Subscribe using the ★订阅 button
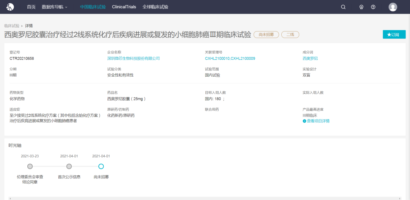This screenshot has width=410, height=200. (x=394, y=35)
